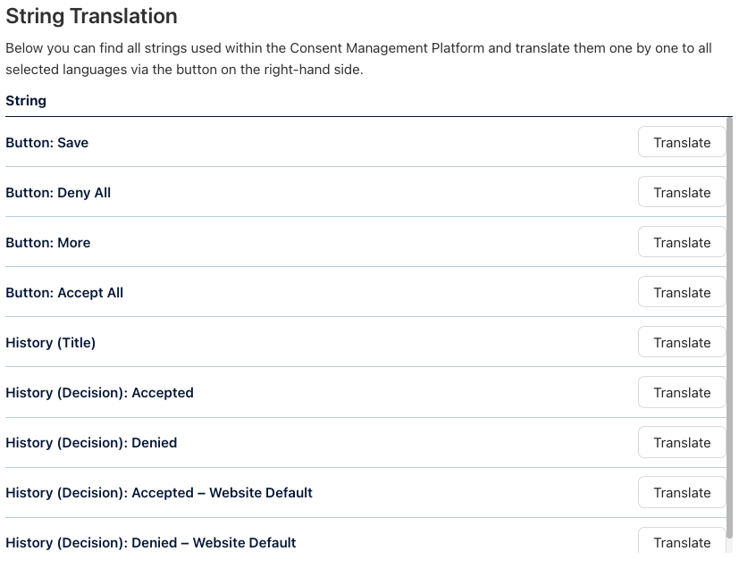Open translation for 'Button: More'

(x=681, y=242)
